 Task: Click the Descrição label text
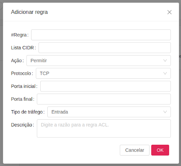[x=22, y=125]
